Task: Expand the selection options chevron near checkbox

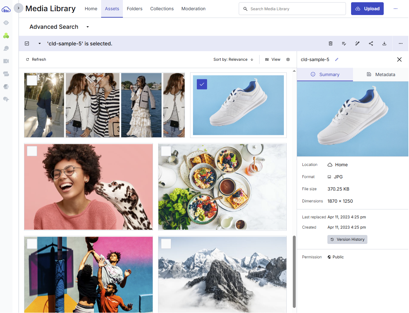Action: 39,43
